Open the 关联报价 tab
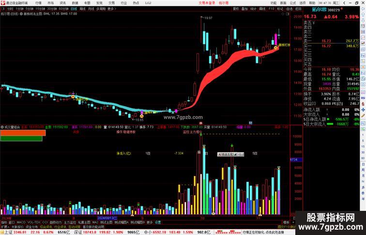Screen dimensions: 366x235 coord(17,227)
